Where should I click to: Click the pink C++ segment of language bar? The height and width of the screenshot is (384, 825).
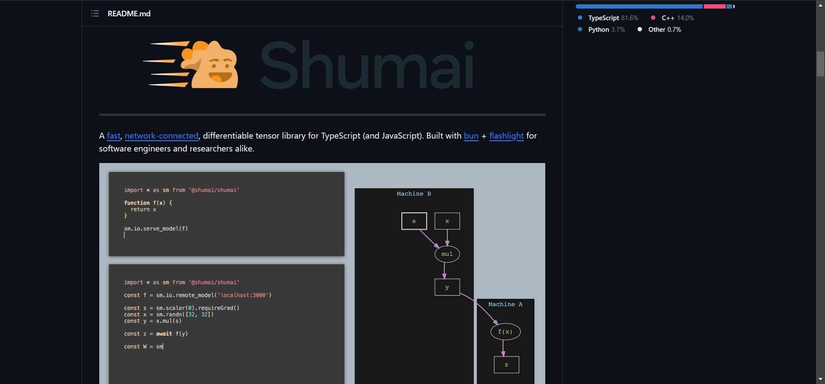pyautogui.click(x=715, y=6)
